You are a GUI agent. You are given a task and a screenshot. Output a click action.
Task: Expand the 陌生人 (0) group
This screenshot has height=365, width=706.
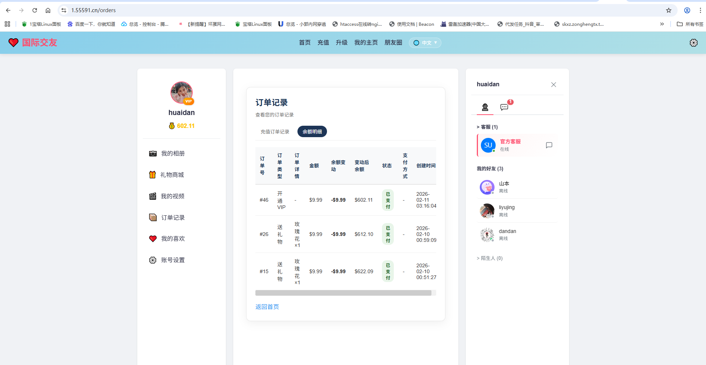point(489,258)
